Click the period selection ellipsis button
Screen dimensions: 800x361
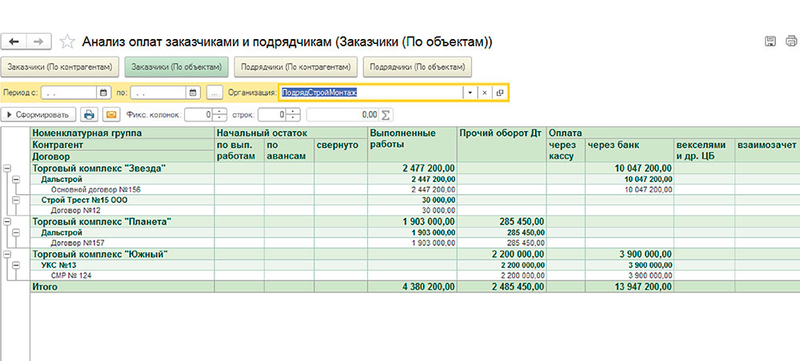point(214,93)
